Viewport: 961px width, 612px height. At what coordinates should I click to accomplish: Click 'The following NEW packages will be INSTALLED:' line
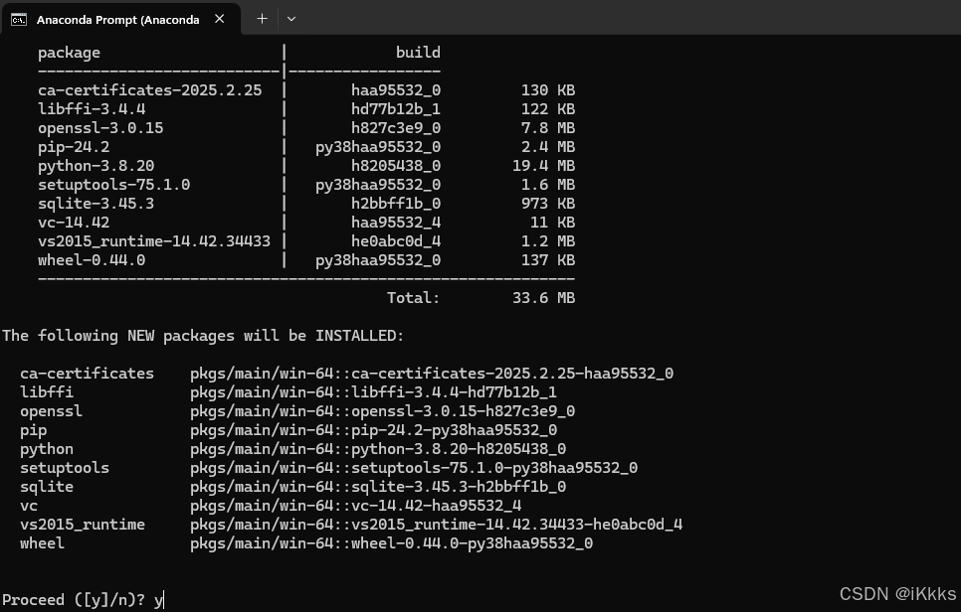pyautogui.click(x=203, y=336)
